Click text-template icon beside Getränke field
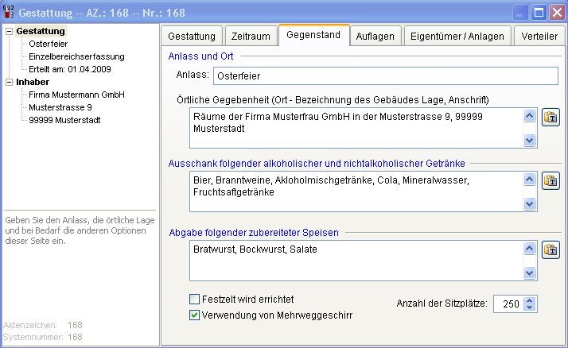The image size is (568, 348). pyautogui.click(x=550, y=180)
